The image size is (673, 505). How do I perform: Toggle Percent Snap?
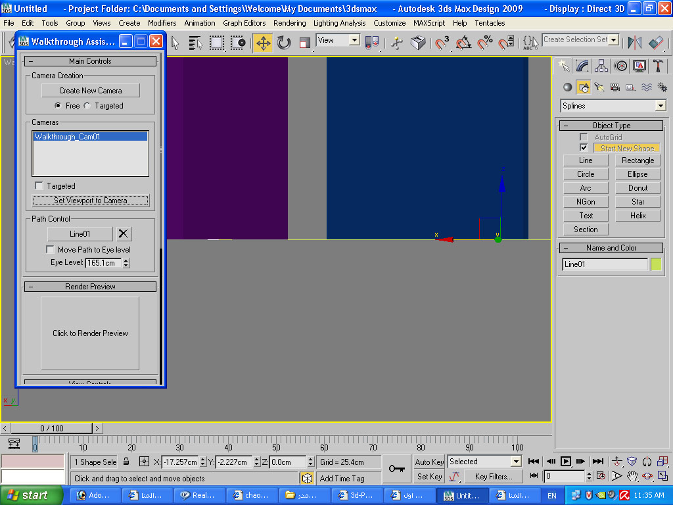[x=485, y=43]
